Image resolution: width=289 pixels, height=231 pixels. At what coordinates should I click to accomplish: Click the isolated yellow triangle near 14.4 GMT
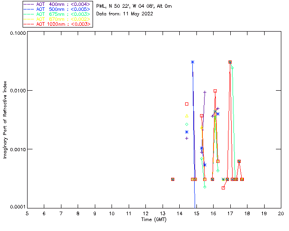click(186, 116)
